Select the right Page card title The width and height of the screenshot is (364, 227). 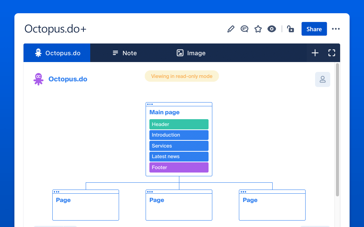coord(250,200)
